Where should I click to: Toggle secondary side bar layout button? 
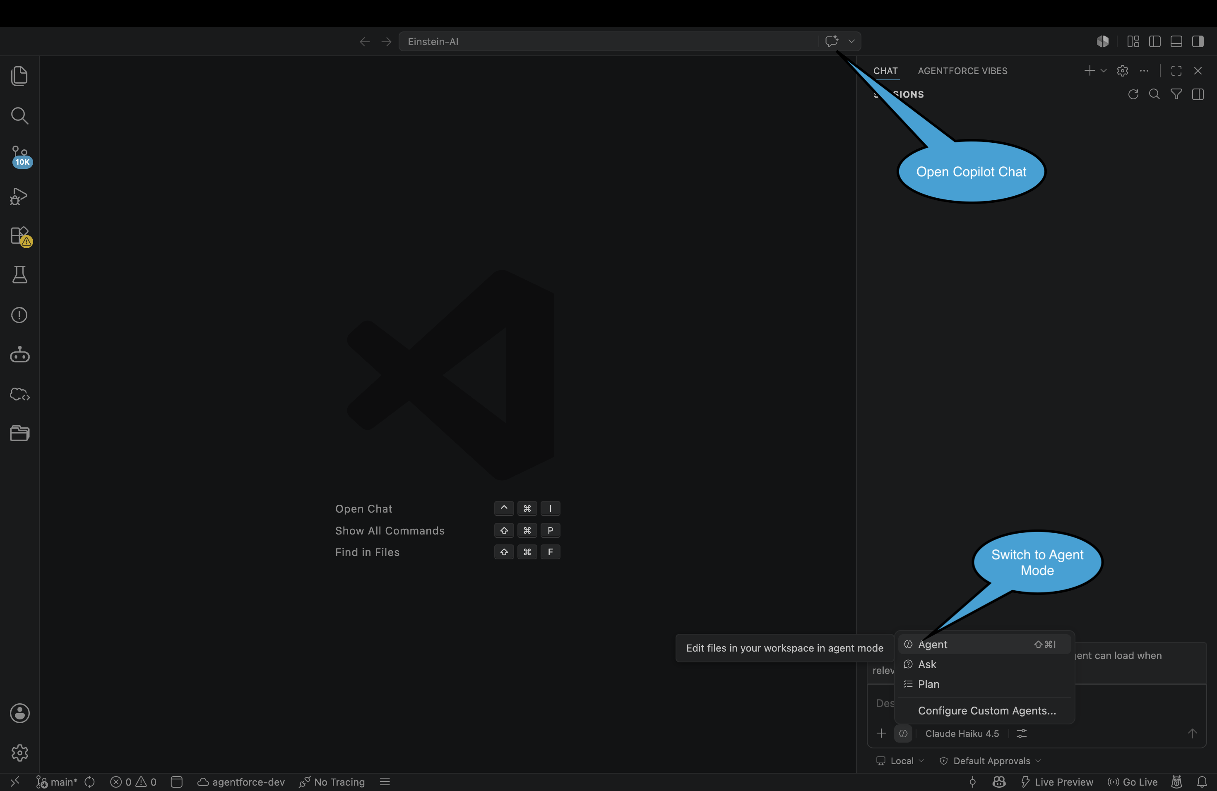tap(1198, 41)
